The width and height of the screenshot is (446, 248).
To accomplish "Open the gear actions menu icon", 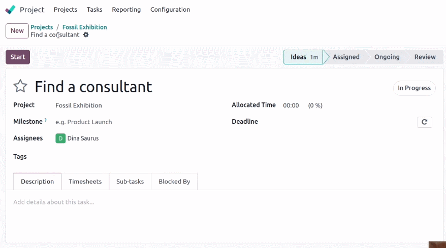I will coord(86,34).
